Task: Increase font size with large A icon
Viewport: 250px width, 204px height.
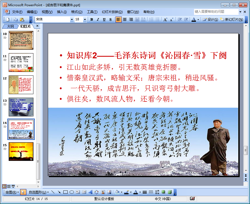Action: click(165, 20)
